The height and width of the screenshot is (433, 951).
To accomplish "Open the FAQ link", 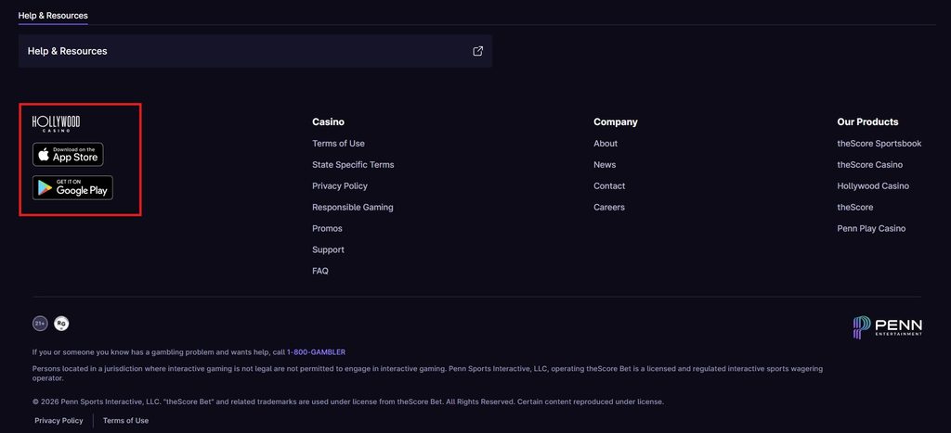I will click(x=320, y=271).
